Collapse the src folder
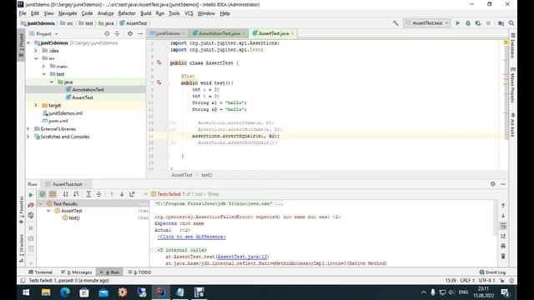Screen dimensions: 534x300 point(36,58)
